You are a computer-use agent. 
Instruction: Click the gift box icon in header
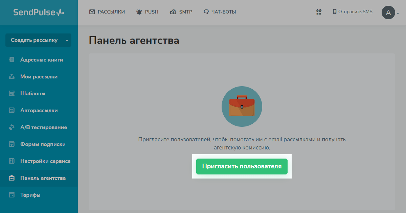coord(319,12)
